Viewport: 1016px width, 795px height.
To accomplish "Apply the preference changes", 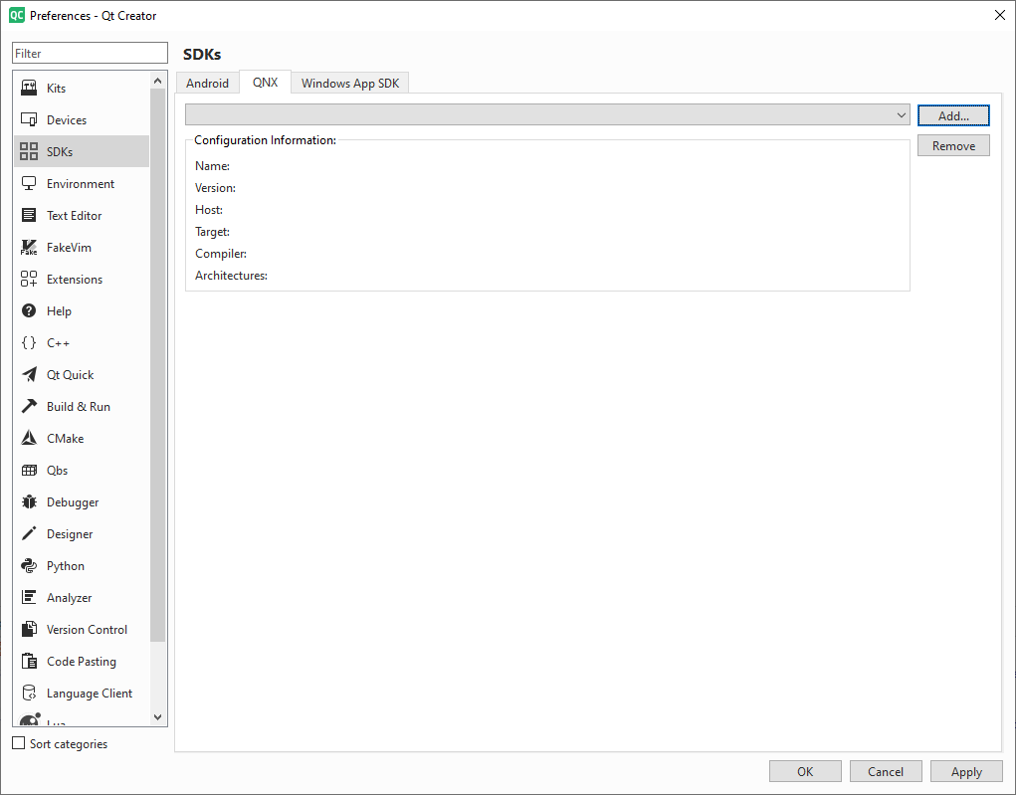I will 966,771.
